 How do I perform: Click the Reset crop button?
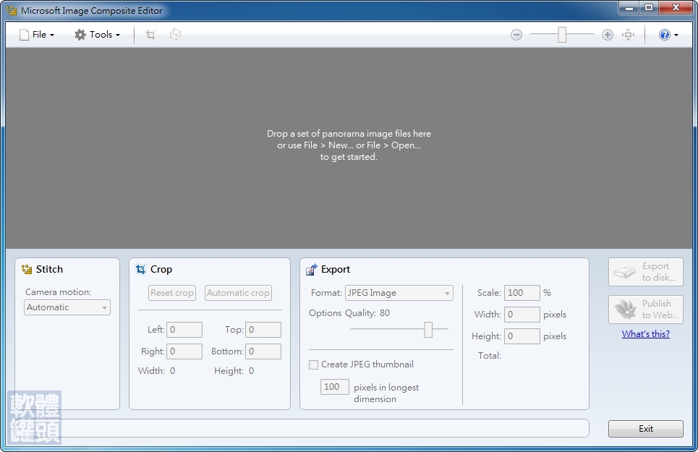point(172,293)
